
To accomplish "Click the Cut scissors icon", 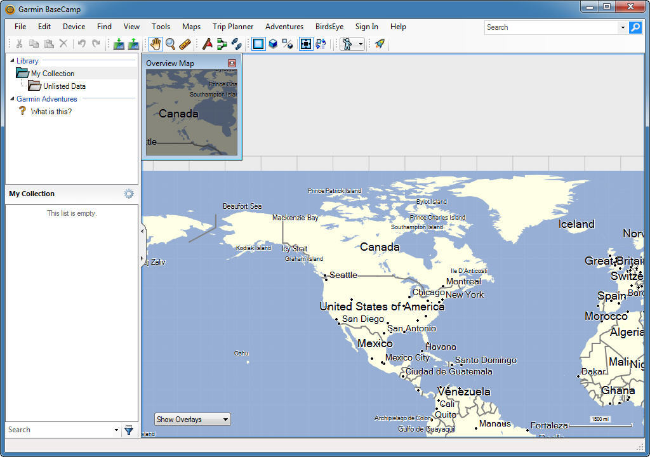I will tap(19, 44).
